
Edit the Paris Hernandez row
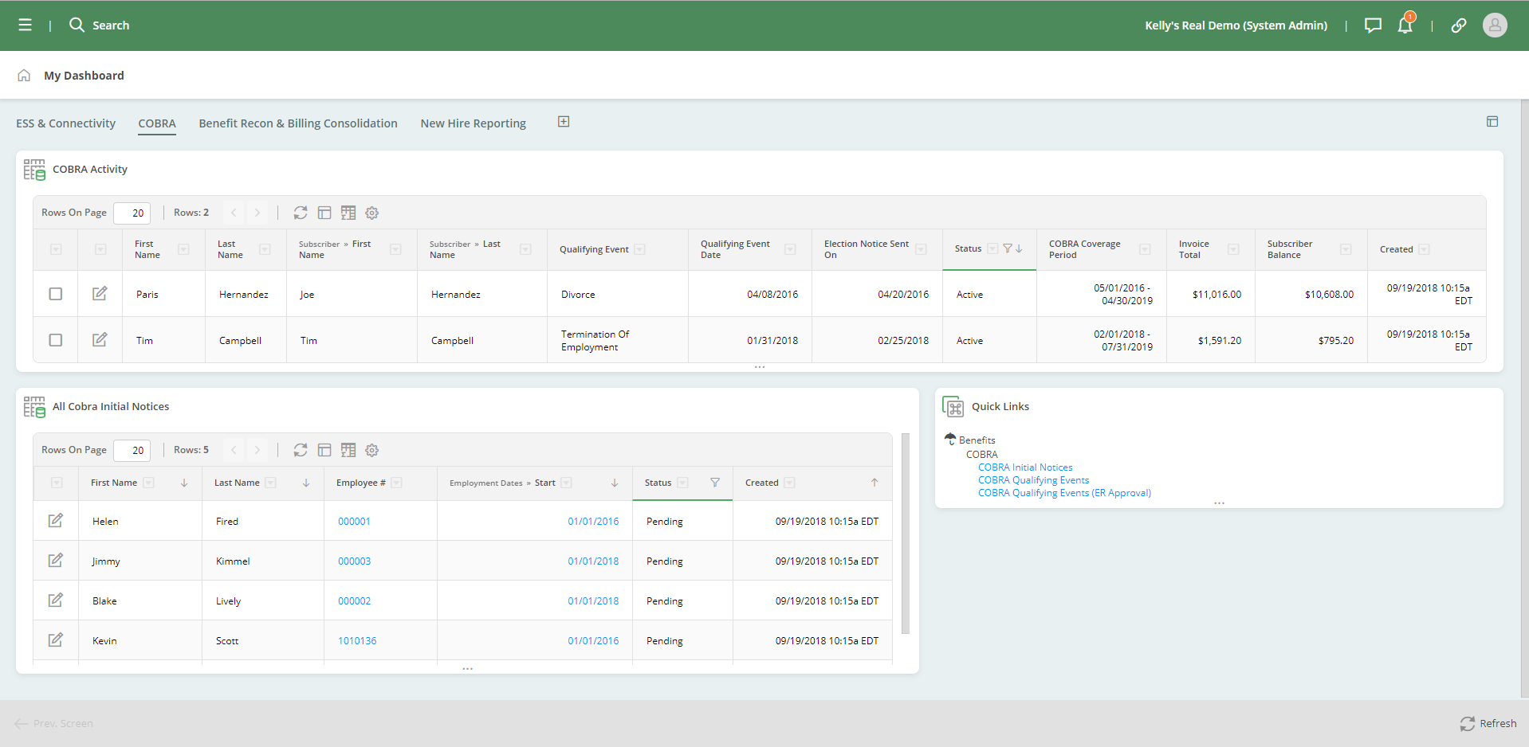coord(100,294)
